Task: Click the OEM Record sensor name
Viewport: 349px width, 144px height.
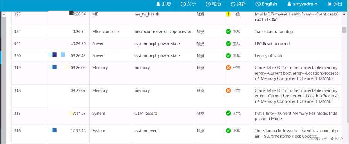Action: [x=146, y=113]
